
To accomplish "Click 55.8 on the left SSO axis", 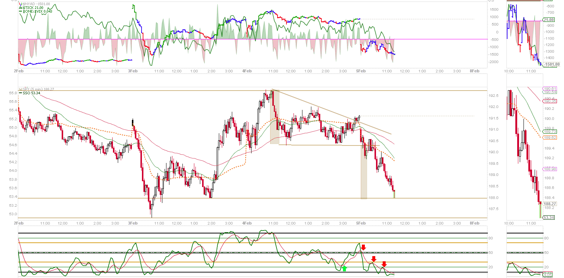I will coord(13,93).
